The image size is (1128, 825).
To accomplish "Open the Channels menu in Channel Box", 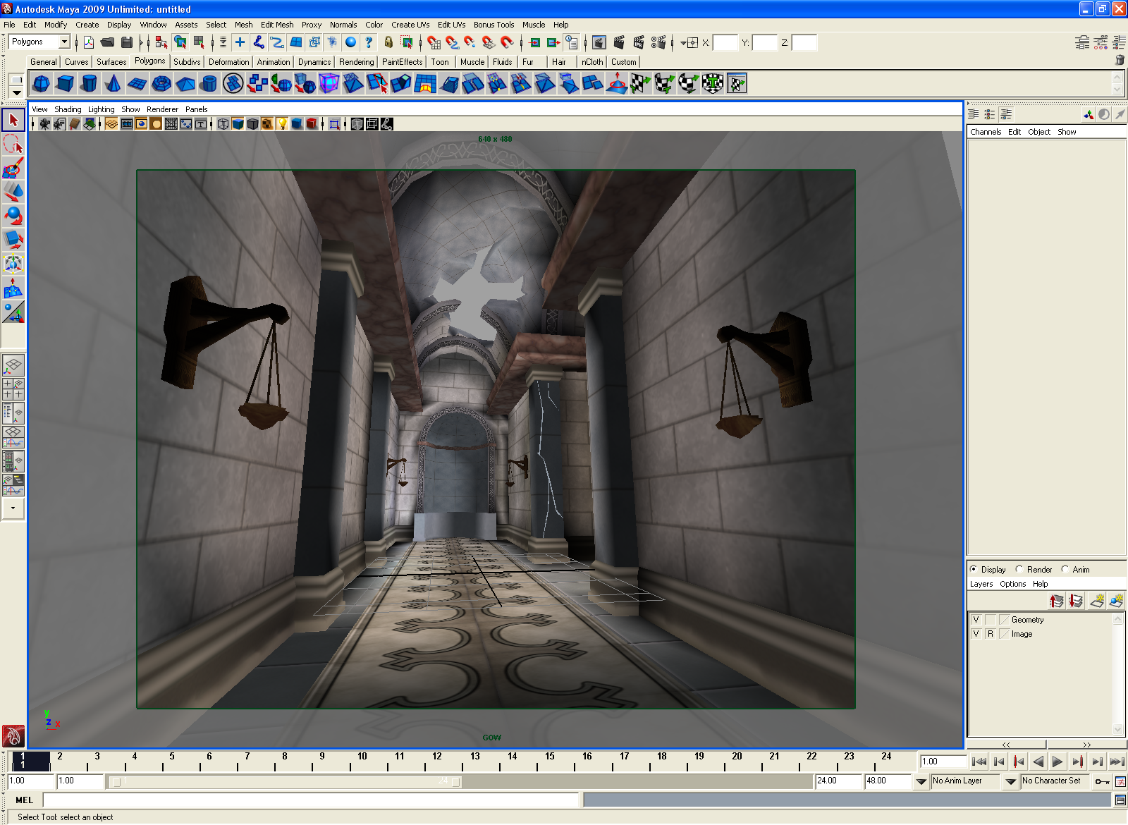I will tap(985, 132).
